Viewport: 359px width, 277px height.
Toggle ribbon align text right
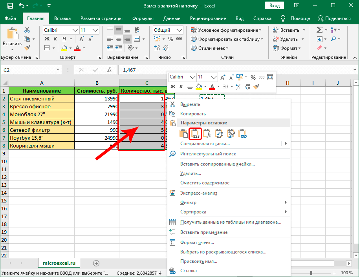127,39
